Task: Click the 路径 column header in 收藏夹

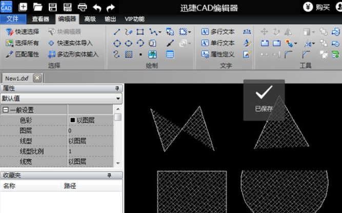Action: (x=91, y=186)
